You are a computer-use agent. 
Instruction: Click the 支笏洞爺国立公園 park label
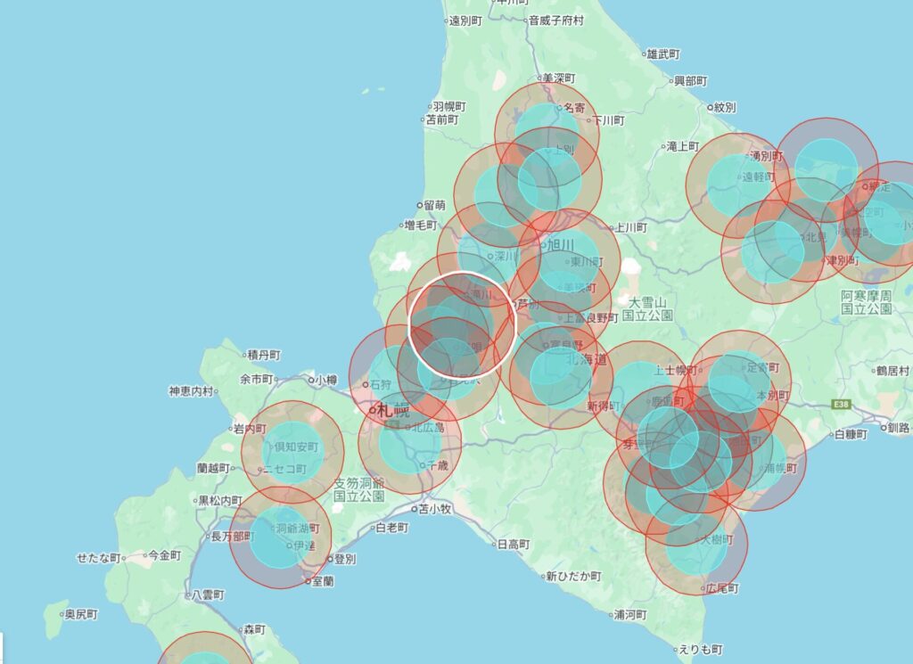pyautogui.click(x=359, y=488)
